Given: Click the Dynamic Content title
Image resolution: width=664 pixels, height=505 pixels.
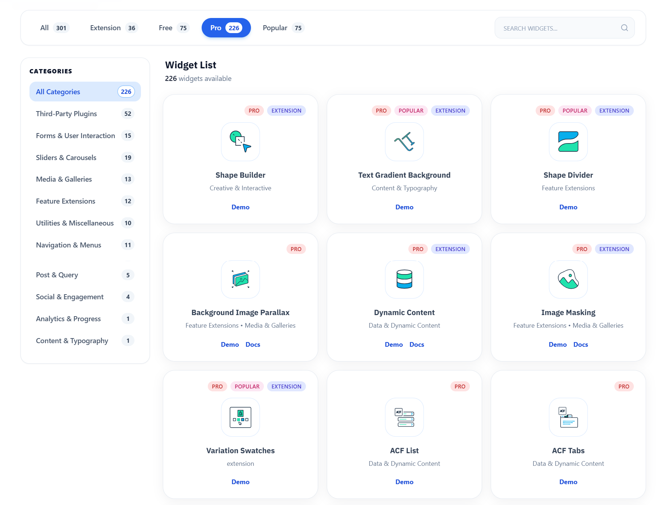Looking at the screenshot, I should [x=404, y=313].
